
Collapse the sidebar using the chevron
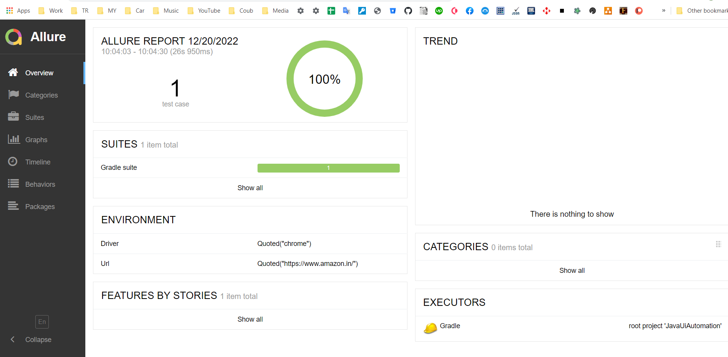(13, 339)
